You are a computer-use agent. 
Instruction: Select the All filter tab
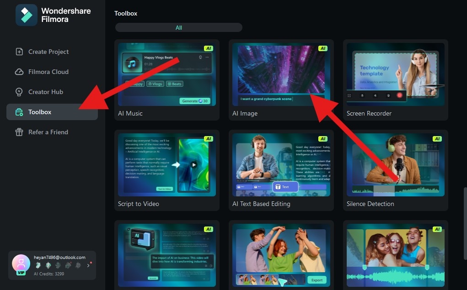coord(179,28)
